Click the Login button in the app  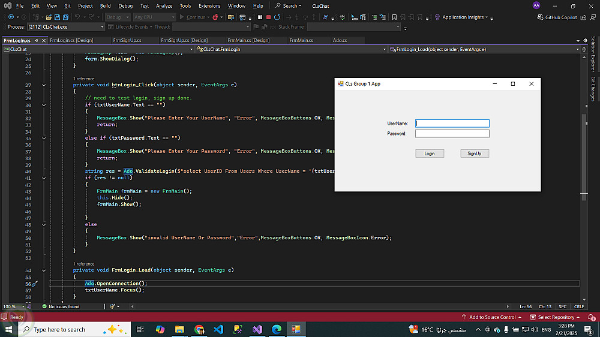430,154
